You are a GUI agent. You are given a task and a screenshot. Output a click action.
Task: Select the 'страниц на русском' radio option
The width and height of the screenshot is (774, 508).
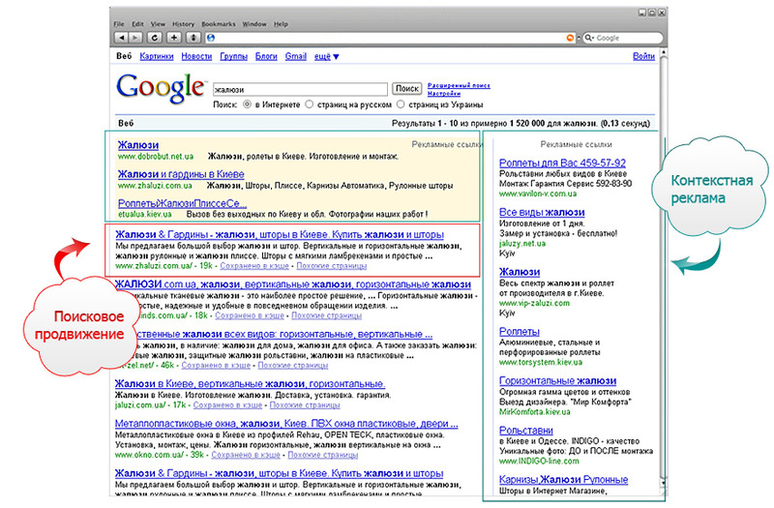[x=310, y=104]
